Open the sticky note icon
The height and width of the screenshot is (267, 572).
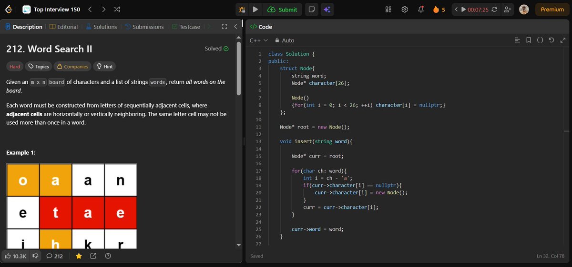311,10
